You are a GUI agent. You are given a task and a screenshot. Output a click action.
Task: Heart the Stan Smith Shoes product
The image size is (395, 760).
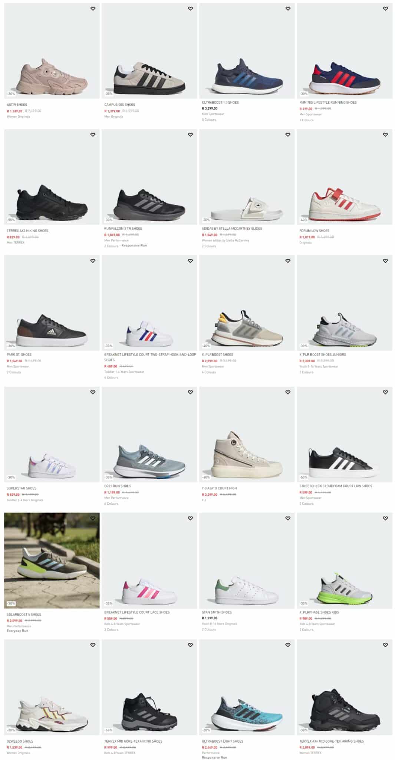tap(288, 518)
